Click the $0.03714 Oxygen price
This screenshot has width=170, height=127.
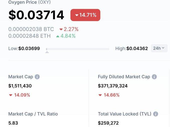(36, 15)
